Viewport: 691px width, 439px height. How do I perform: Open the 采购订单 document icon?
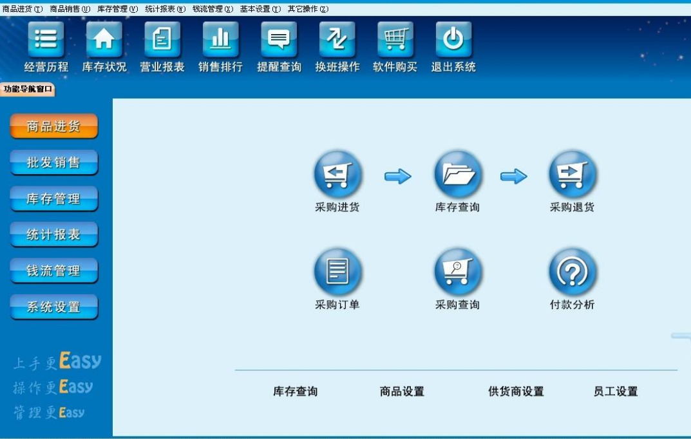click(x=337, y=272)
